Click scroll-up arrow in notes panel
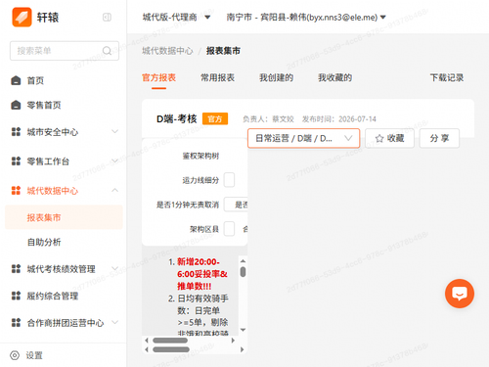Screen dimensions: 489x367 (243, 261)
